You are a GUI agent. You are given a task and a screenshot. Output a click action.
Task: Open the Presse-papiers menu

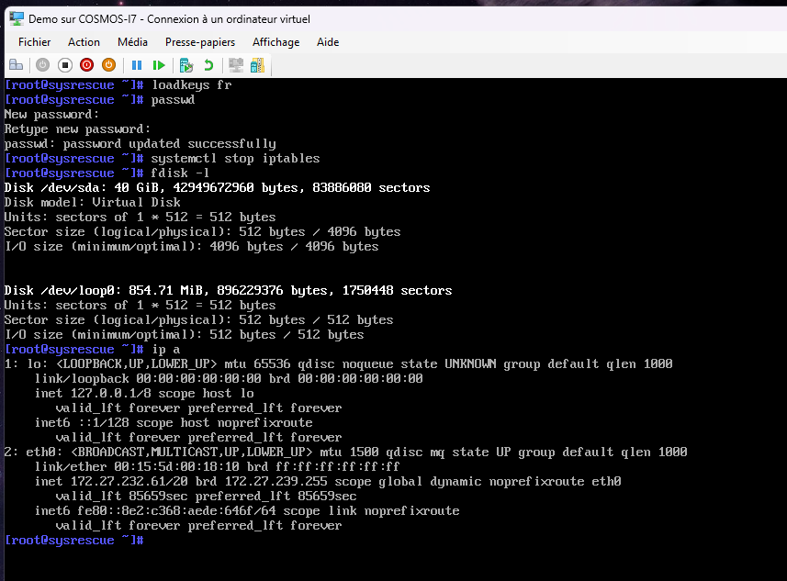tap(200, 42)
